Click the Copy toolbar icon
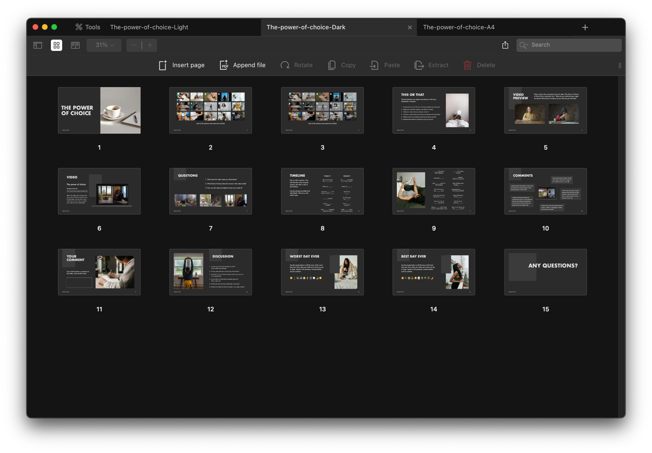Image resolution: width=652 pixels, height=453 pixels. pos(342,65)
